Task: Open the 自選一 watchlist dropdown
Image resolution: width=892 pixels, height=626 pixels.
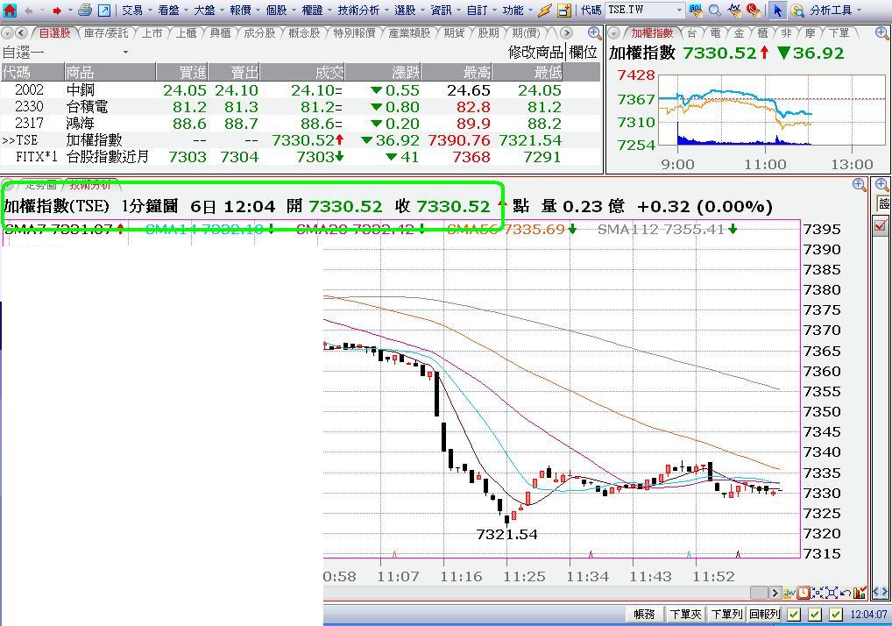Action: click(125, 53)
